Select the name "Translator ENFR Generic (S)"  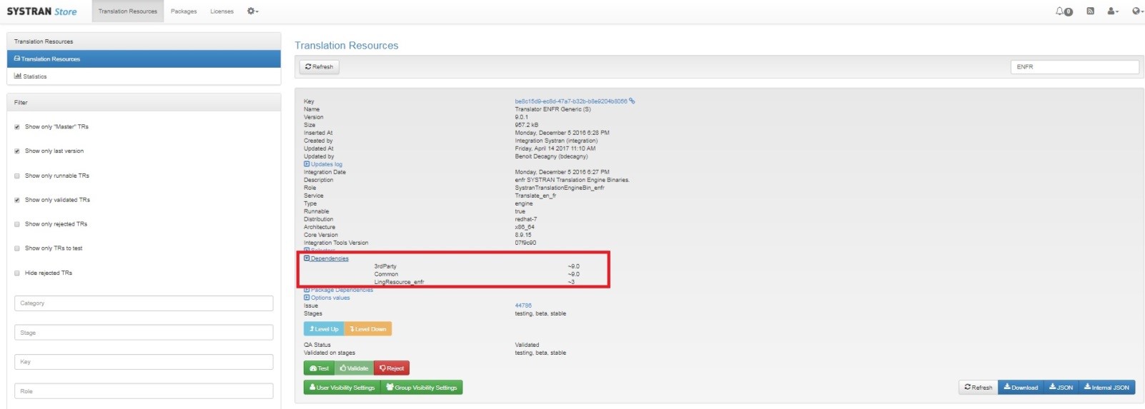pyautogui.click(x=552, y=109)
